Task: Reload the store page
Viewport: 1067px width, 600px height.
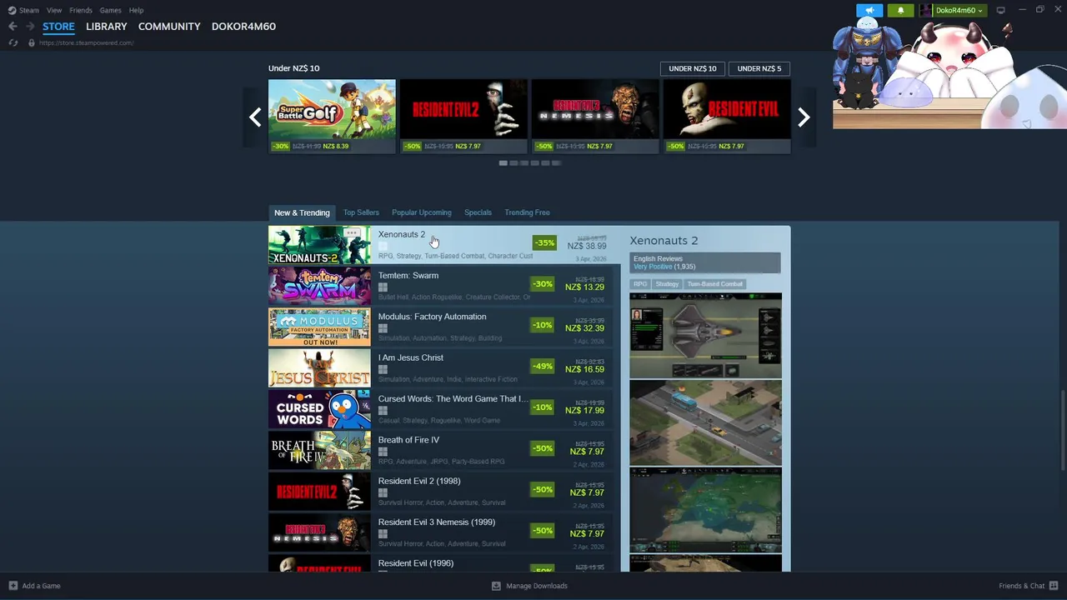Action: [13, 42]
